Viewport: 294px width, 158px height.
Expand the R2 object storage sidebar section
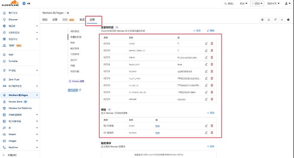[x=20, y=121]
